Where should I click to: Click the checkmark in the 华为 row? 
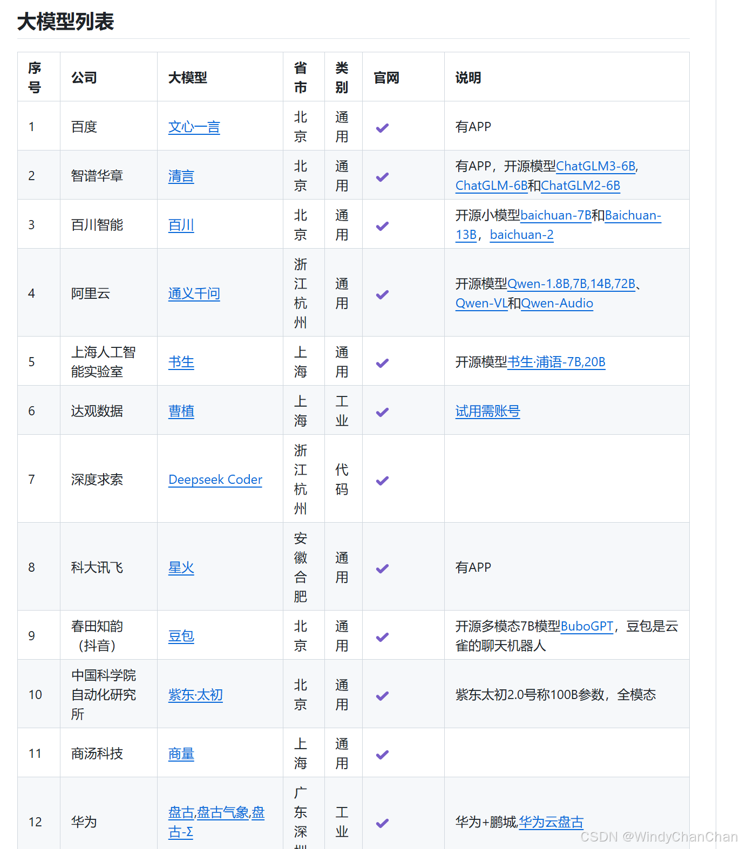tap(382, 823)
